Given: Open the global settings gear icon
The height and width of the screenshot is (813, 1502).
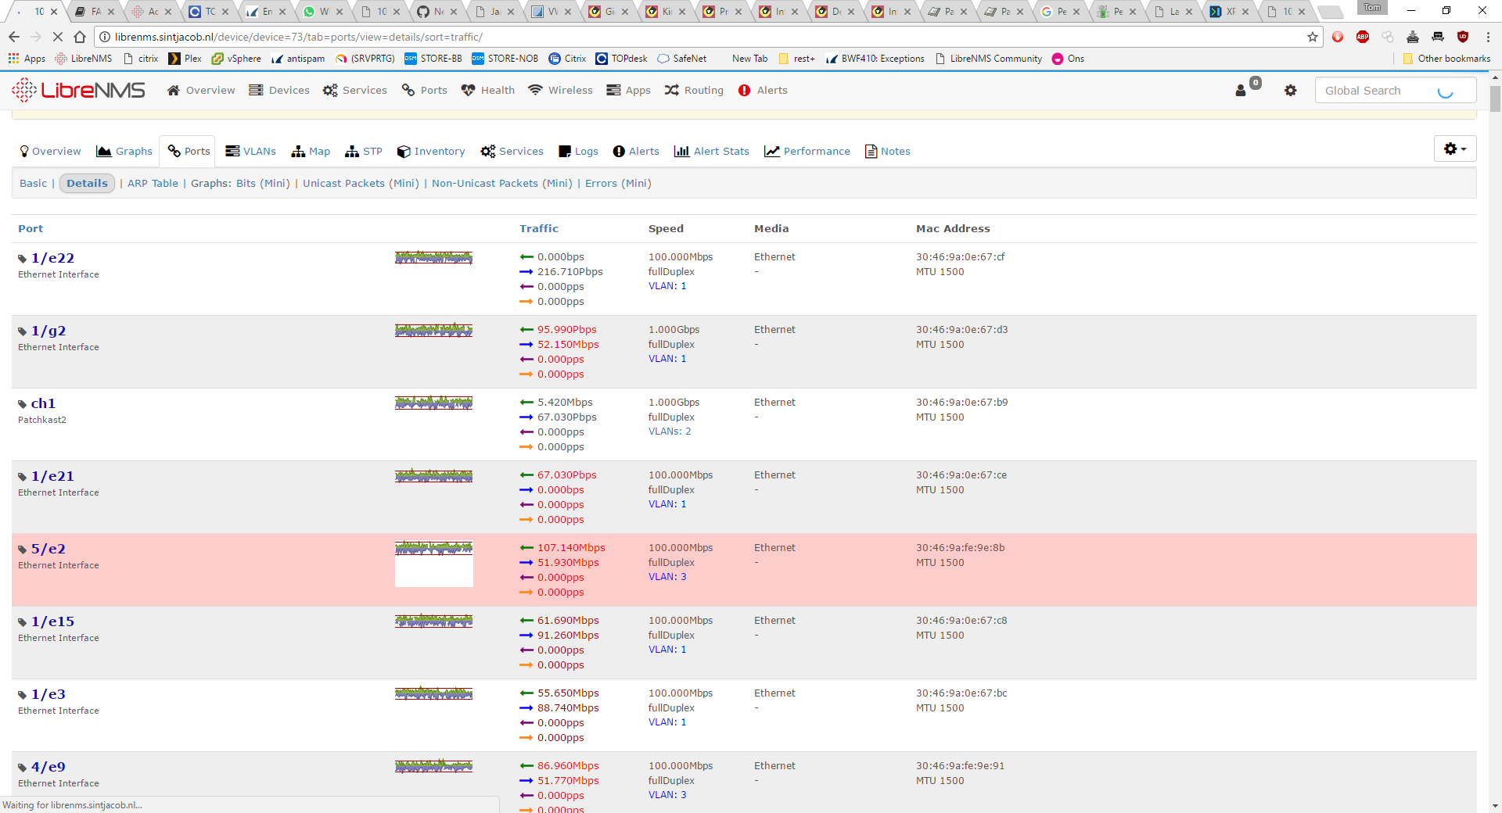Looking at the screenshot, I should click(1290, 91).
